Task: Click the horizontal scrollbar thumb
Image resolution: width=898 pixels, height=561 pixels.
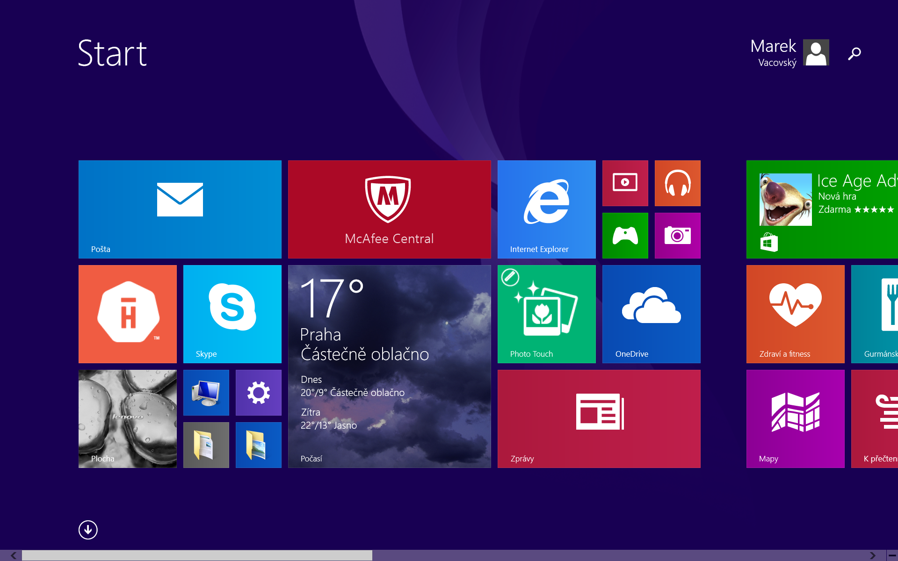Action: (x=197, y=555)
